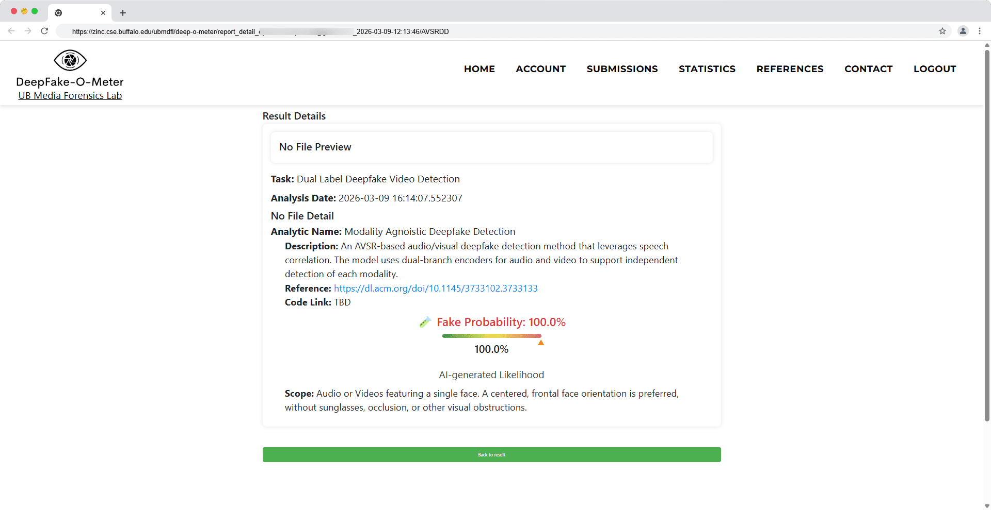The width and height of the screenshot is (991, 510).
Task: Click the browser forward arrow
Action: pyautogui.click(x=28, y=31)
